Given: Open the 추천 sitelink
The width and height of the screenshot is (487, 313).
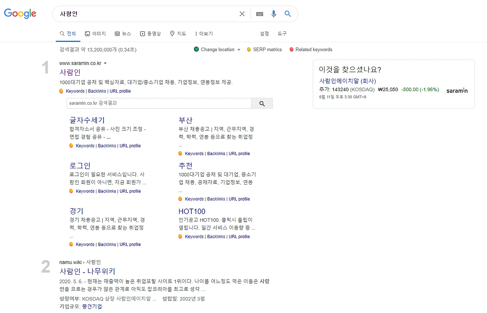Looking at the screenshot, I should coord(186,166).
